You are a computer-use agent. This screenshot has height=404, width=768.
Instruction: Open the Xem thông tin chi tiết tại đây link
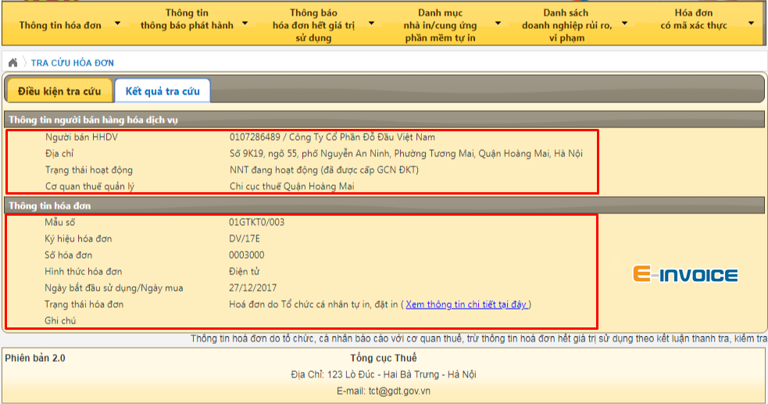[x=466, y=304]
